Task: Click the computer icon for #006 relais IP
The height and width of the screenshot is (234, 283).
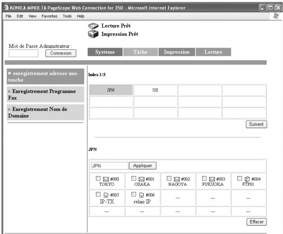Action: [x=141, y=195]
